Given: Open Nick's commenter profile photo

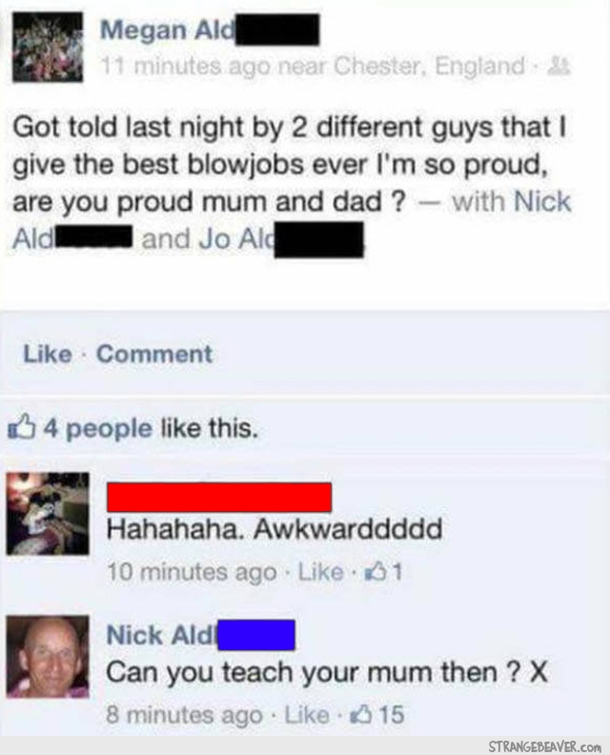Looking at the screenshot, I should point(48,656).
